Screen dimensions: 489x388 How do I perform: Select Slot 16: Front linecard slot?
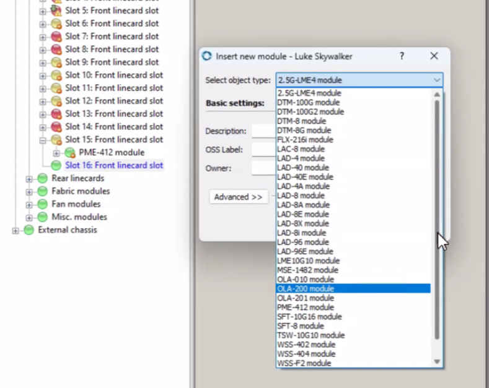(114, 165)
